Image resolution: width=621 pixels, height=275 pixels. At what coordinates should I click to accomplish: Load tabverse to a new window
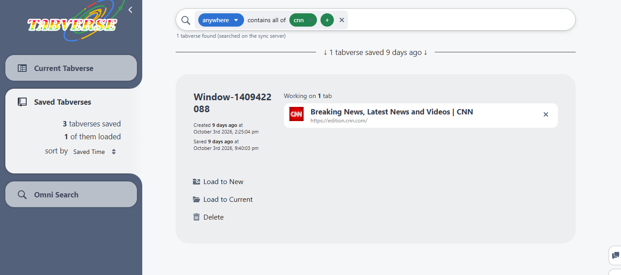click(218, 182)
